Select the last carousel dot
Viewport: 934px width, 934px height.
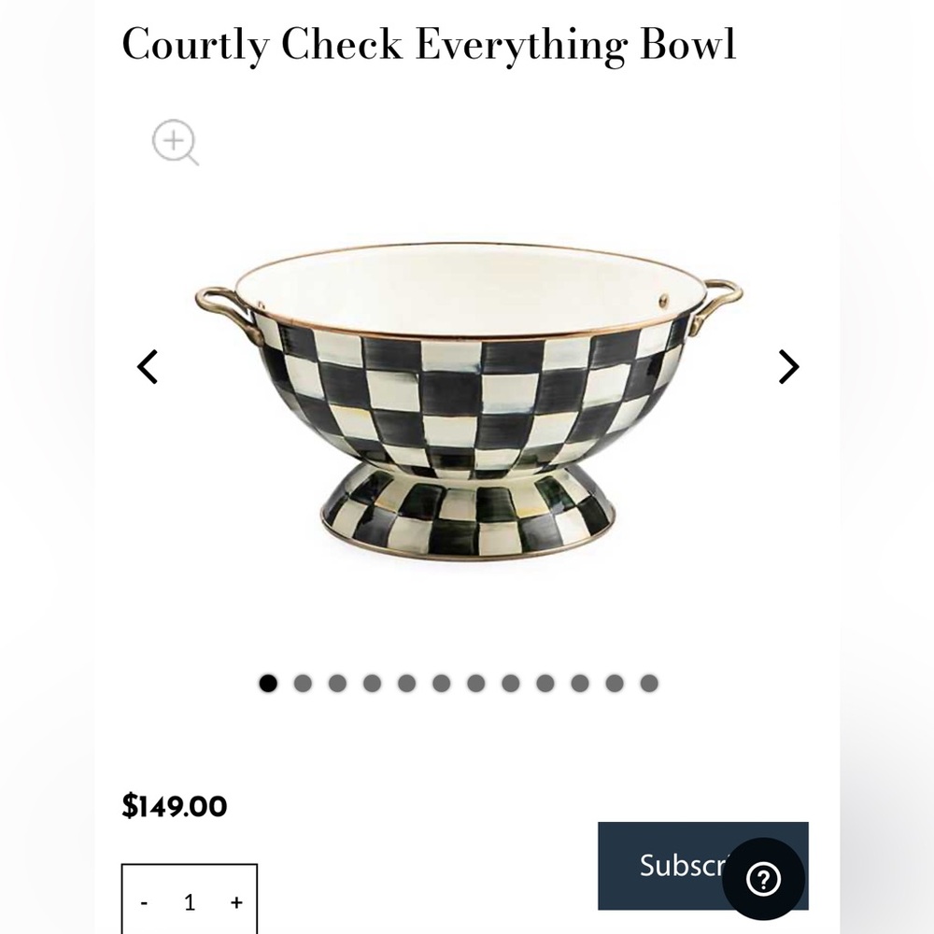[646, 682]
